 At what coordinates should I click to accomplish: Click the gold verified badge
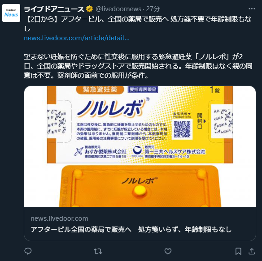tap(89, 9)
